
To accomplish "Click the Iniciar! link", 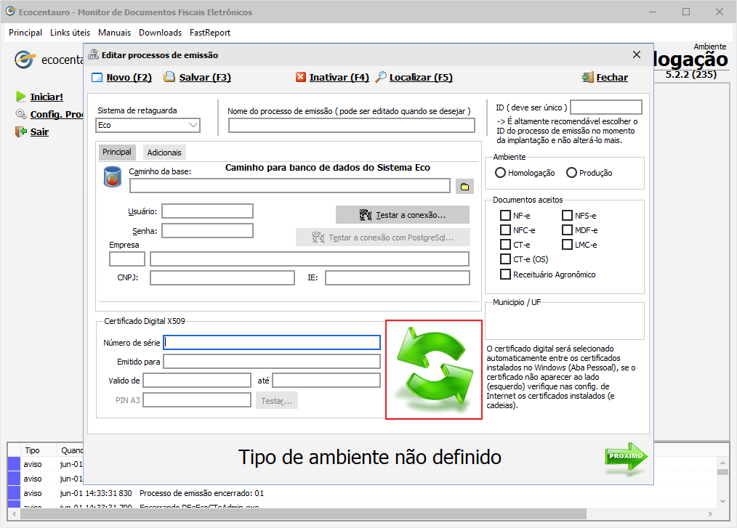I will point(47,97).
